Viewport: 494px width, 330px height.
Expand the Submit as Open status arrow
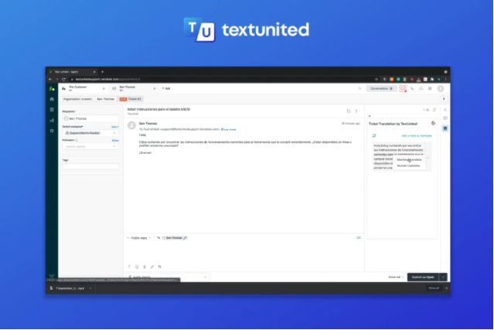pos(443,277)
